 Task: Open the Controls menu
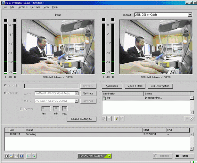[23, 7]
